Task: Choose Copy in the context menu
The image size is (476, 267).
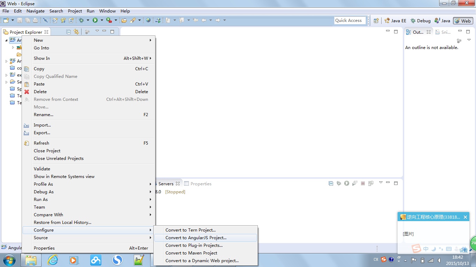Action: click(x=89, y=69)
